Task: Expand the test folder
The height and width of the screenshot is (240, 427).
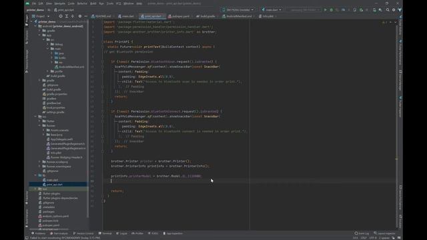Action: (x=35, y=189)
